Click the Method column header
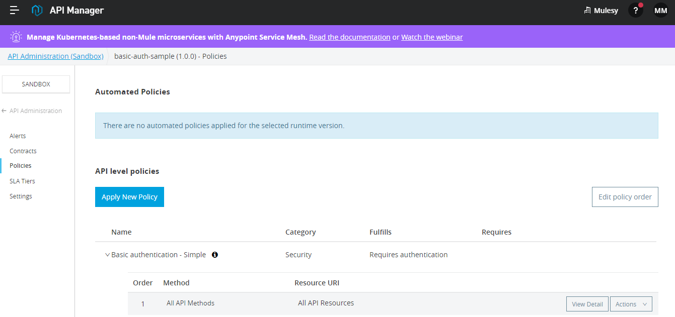Image resolution: width=675 pixels, height=317 pixels. click(176, 283)
